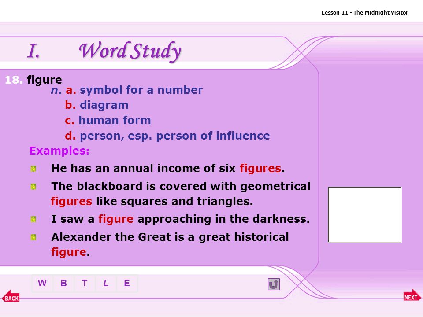Screen dimensions: 423x317
Task: Click the return U-turn arrow icon
Action: (274, 284)
